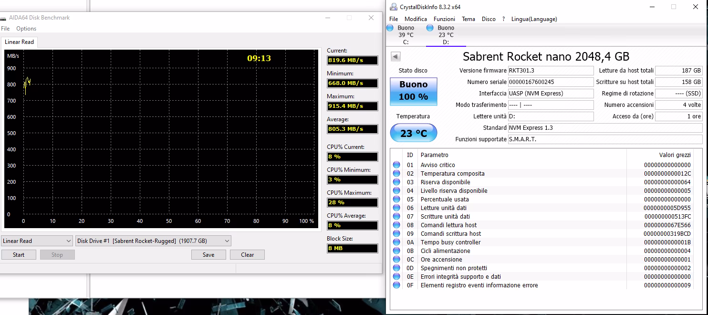Screen dimensions: 708x315
Task: Click the 23 °C temperature indicator
Action: pos(414,133)
